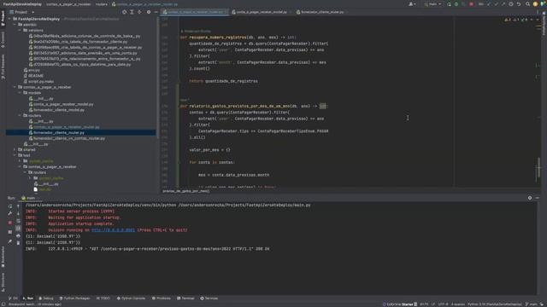
Task: Click the print icon in Run console
Action: [x=18, y=235]
